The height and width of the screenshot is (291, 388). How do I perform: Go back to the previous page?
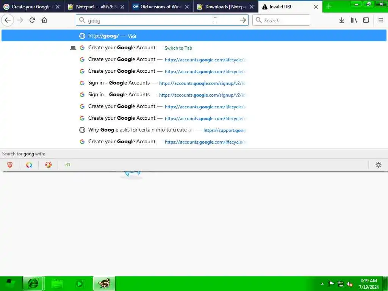(8, 20)
